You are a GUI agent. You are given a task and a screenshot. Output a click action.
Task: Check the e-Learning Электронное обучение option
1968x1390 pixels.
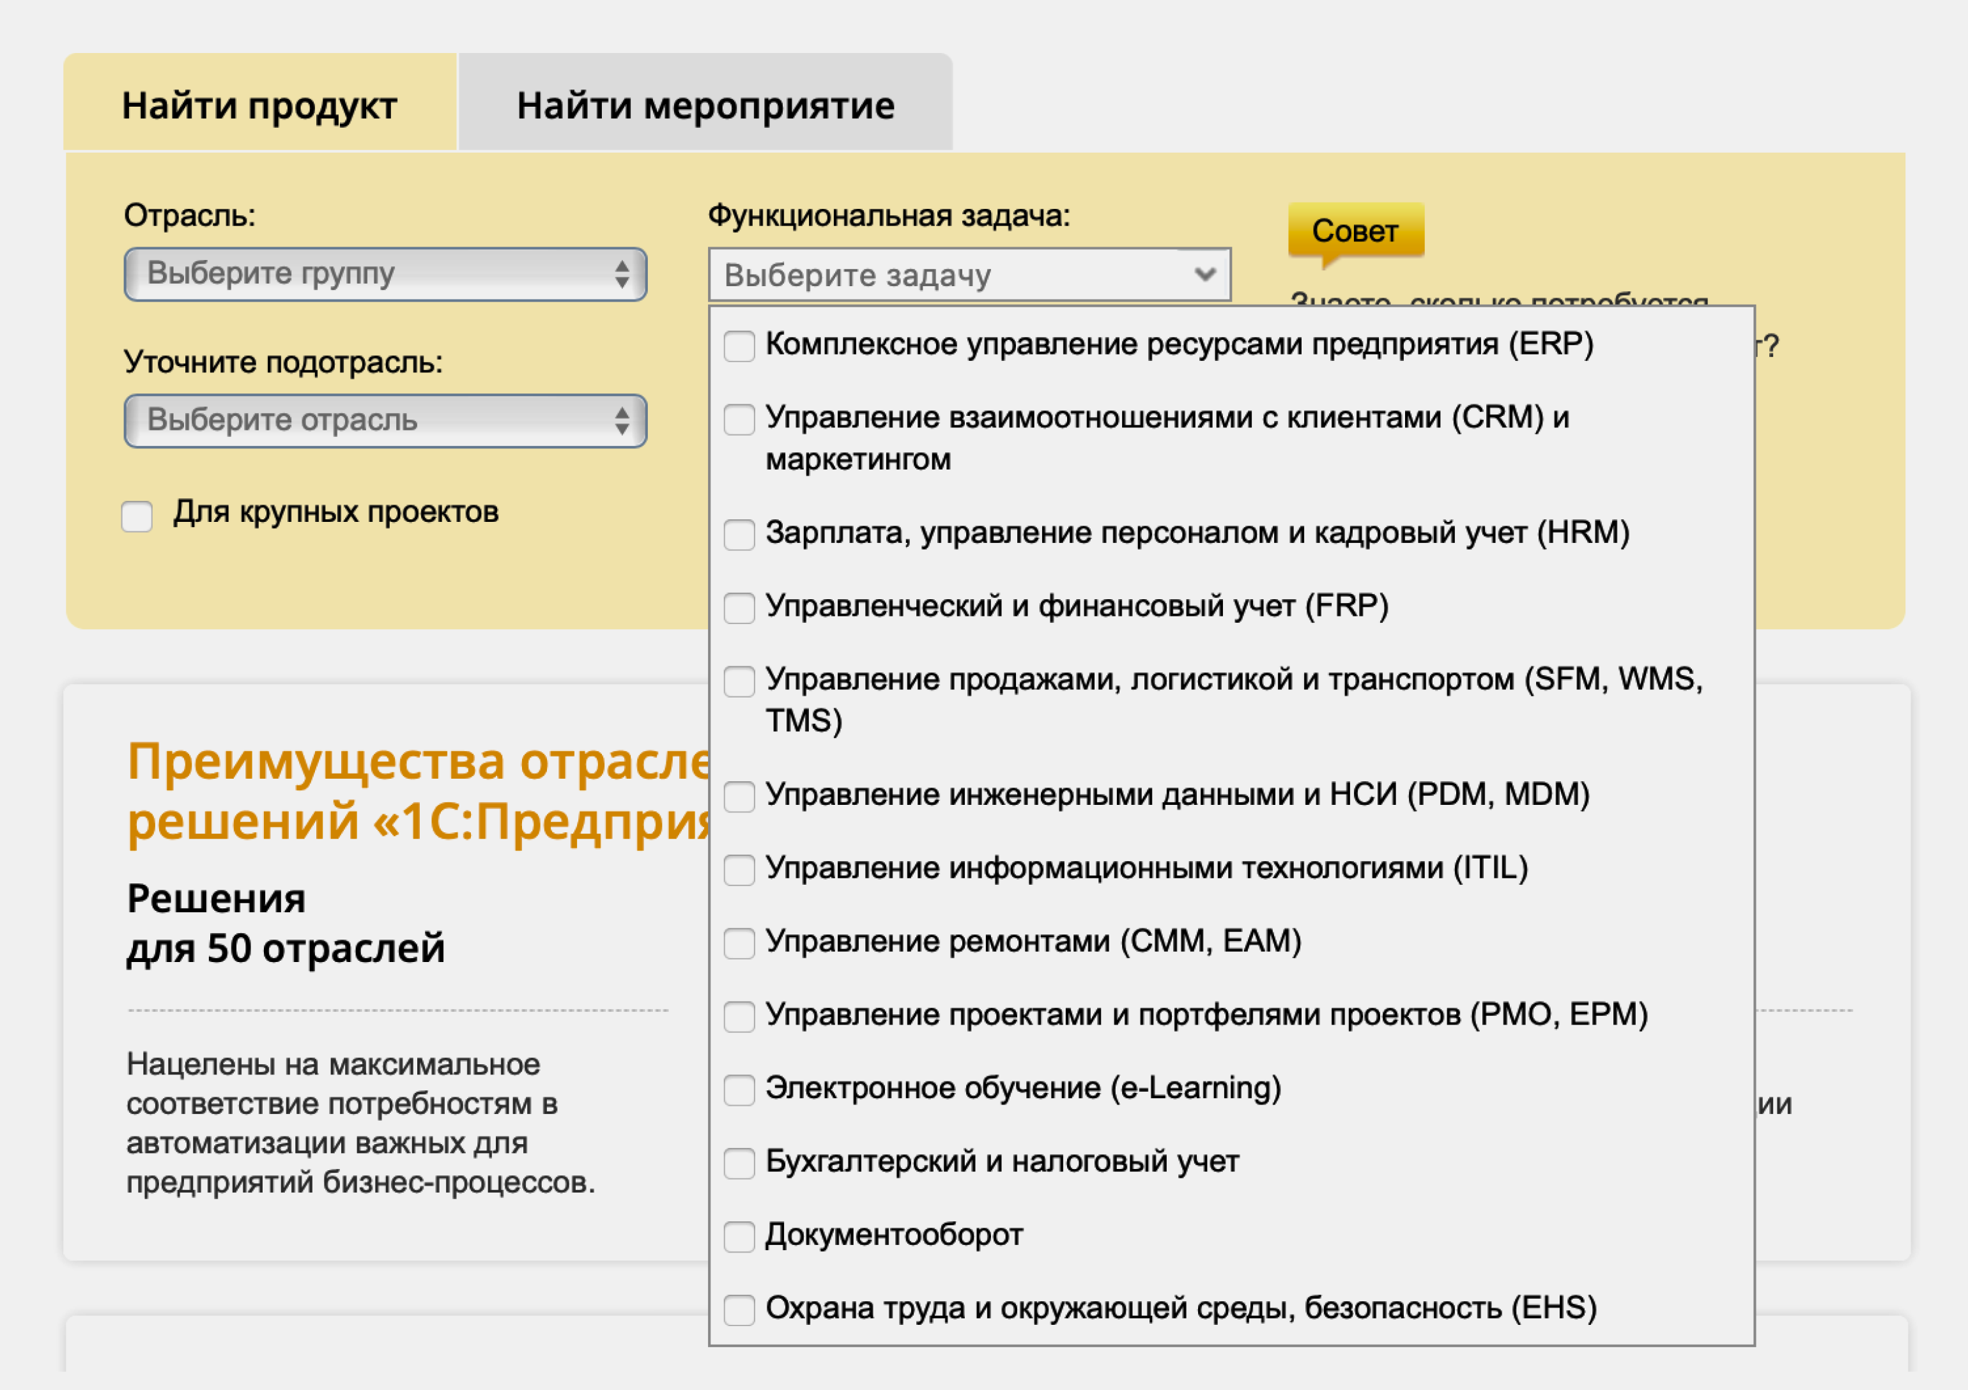point(739,1091)
